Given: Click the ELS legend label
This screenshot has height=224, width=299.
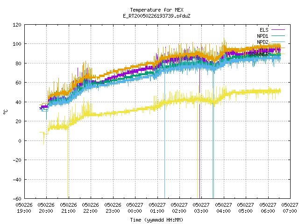Looking at the screenshot, I should (x=264, y=30).
